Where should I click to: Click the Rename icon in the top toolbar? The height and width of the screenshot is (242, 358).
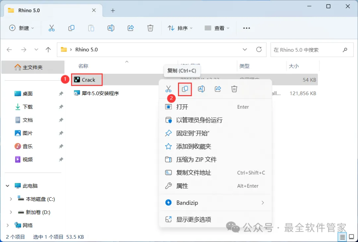click(111, 28)
